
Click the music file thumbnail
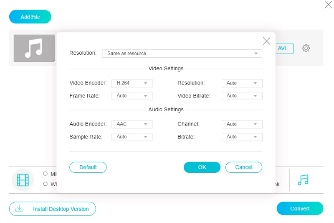pos(34,48)
